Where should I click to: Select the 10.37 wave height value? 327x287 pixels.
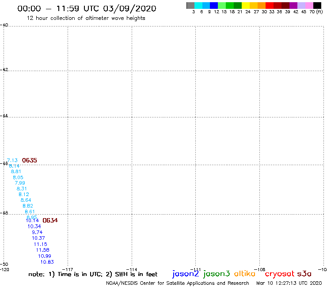[38, 238]
